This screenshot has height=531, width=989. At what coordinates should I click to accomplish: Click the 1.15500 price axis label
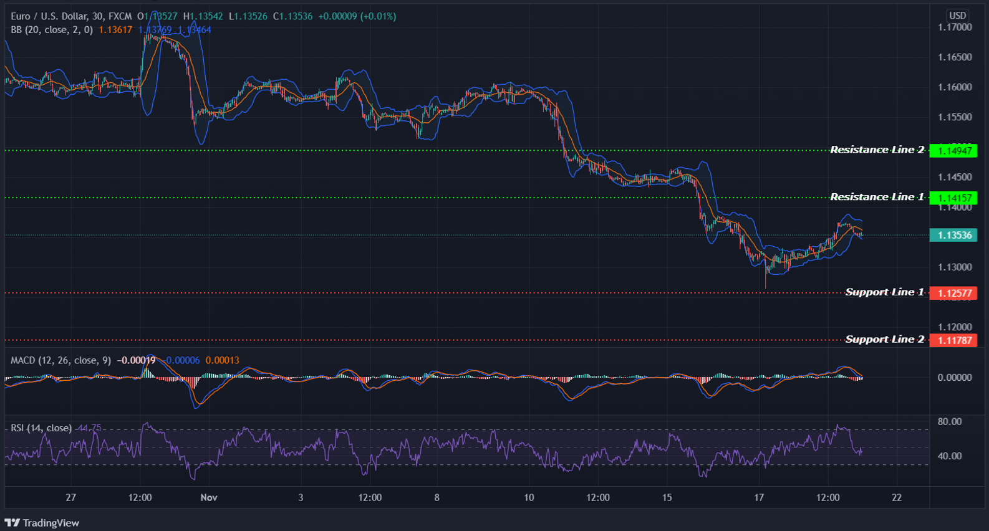pyautogui.click(x=955, y=117)
